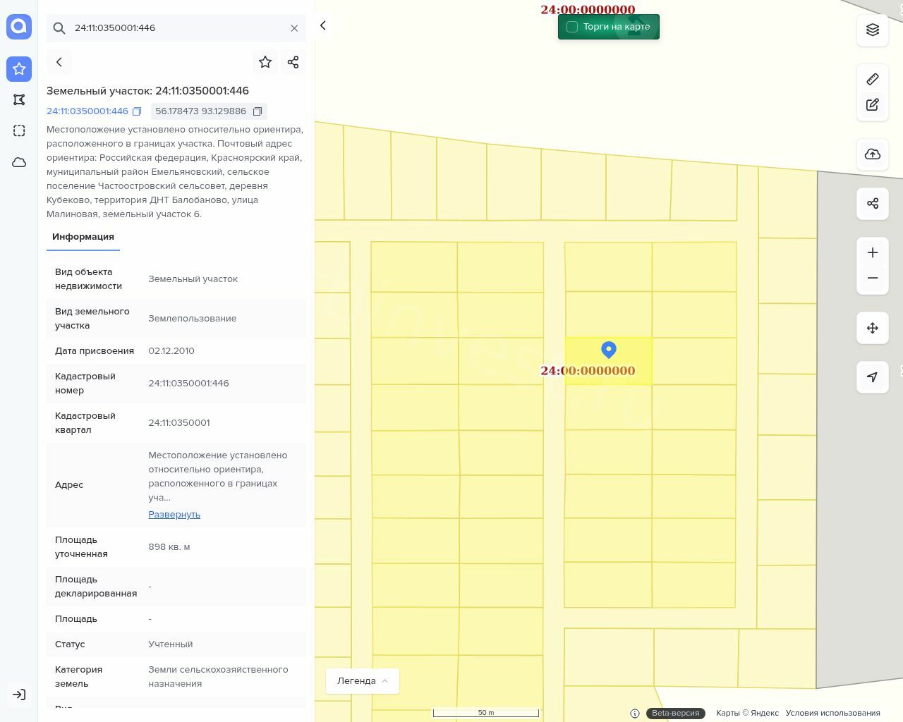Click the cloud upload icon
This screenshot has height=722, width=903.
point(873,154)
